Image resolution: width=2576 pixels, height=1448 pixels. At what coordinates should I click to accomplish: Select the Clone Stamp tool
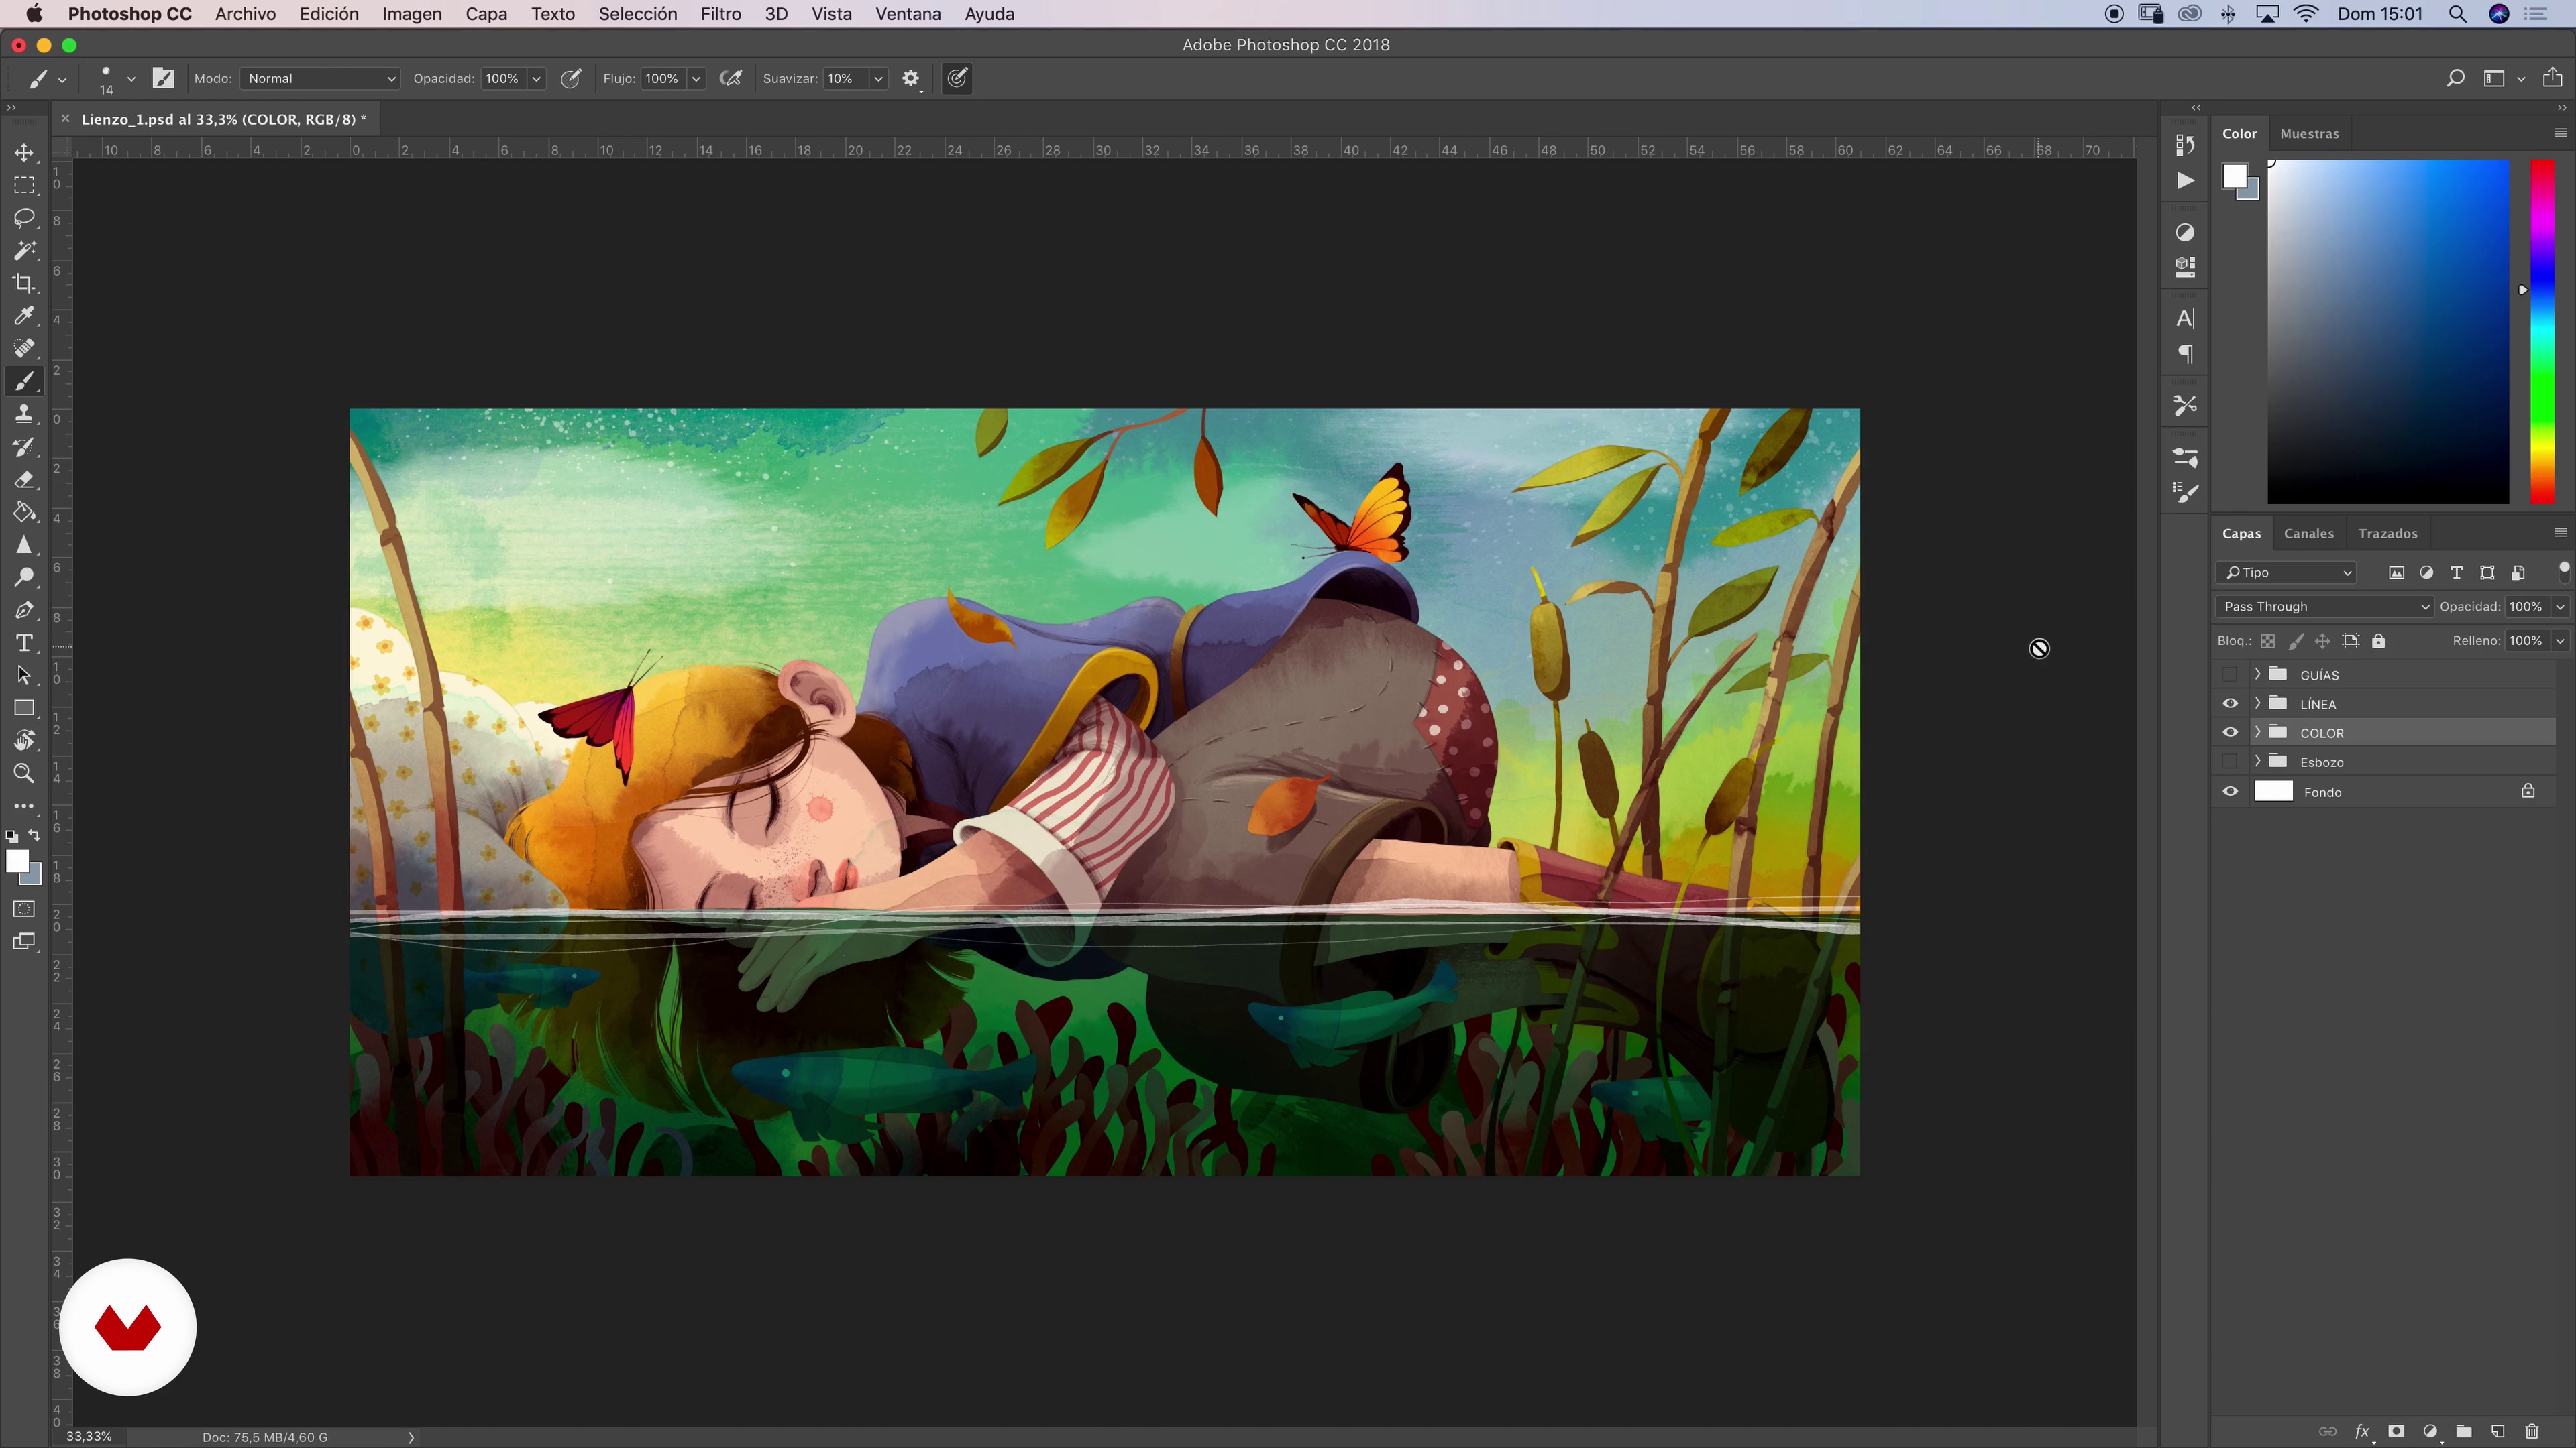coord(24,414)
